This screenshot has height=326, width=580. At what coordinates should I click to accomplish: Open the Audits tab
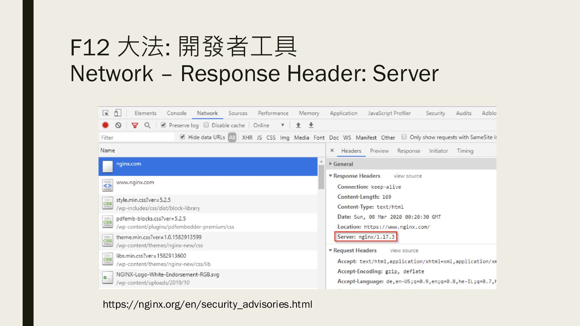tap(464, 113)
